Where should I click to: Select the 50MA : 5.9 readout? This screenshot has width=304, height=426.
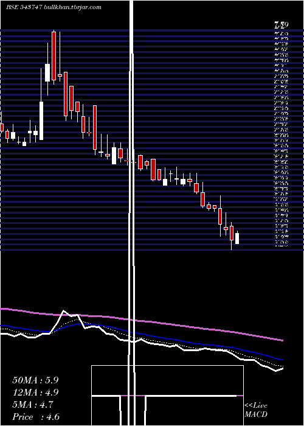coord(35,380)
